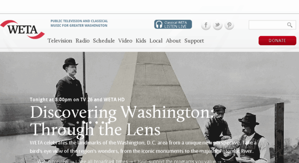Open the WETA Twitter icon

click(x=217, y=25)
